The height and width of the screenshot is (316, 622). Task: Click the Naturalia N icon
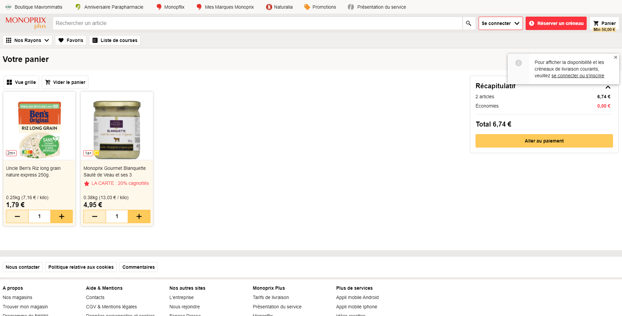(269, 7)
